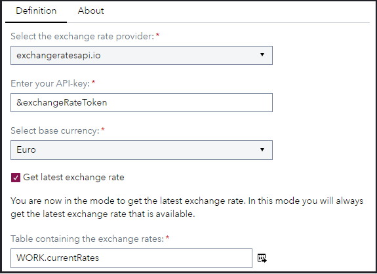
Task: Click the 'Select the exchange rate provider:' label
Action: tap(82, 36)
